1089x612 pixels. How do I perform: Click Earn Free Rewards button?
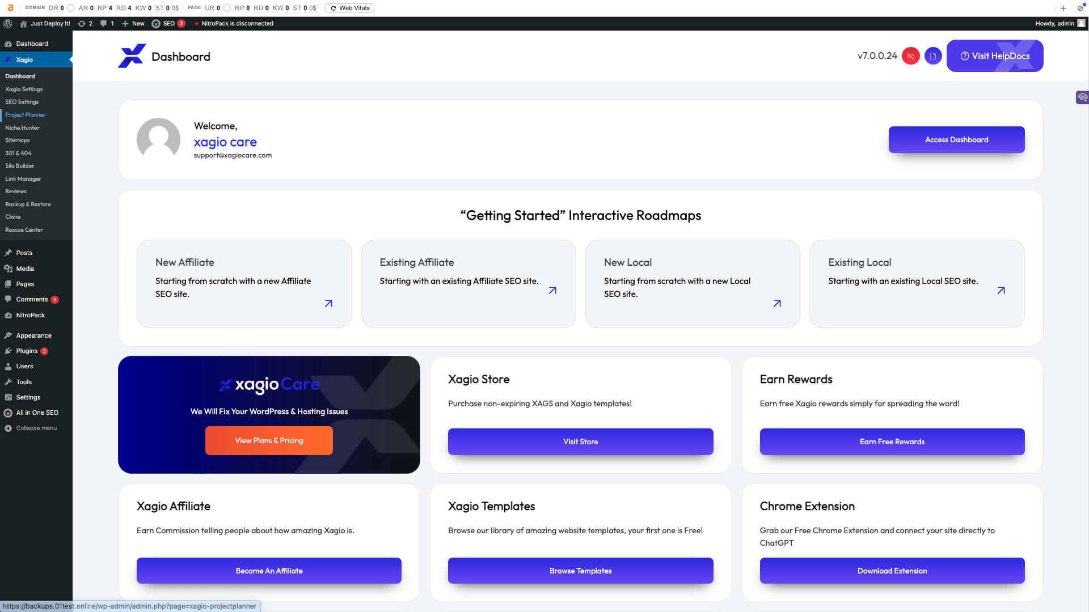coord(892,442)
